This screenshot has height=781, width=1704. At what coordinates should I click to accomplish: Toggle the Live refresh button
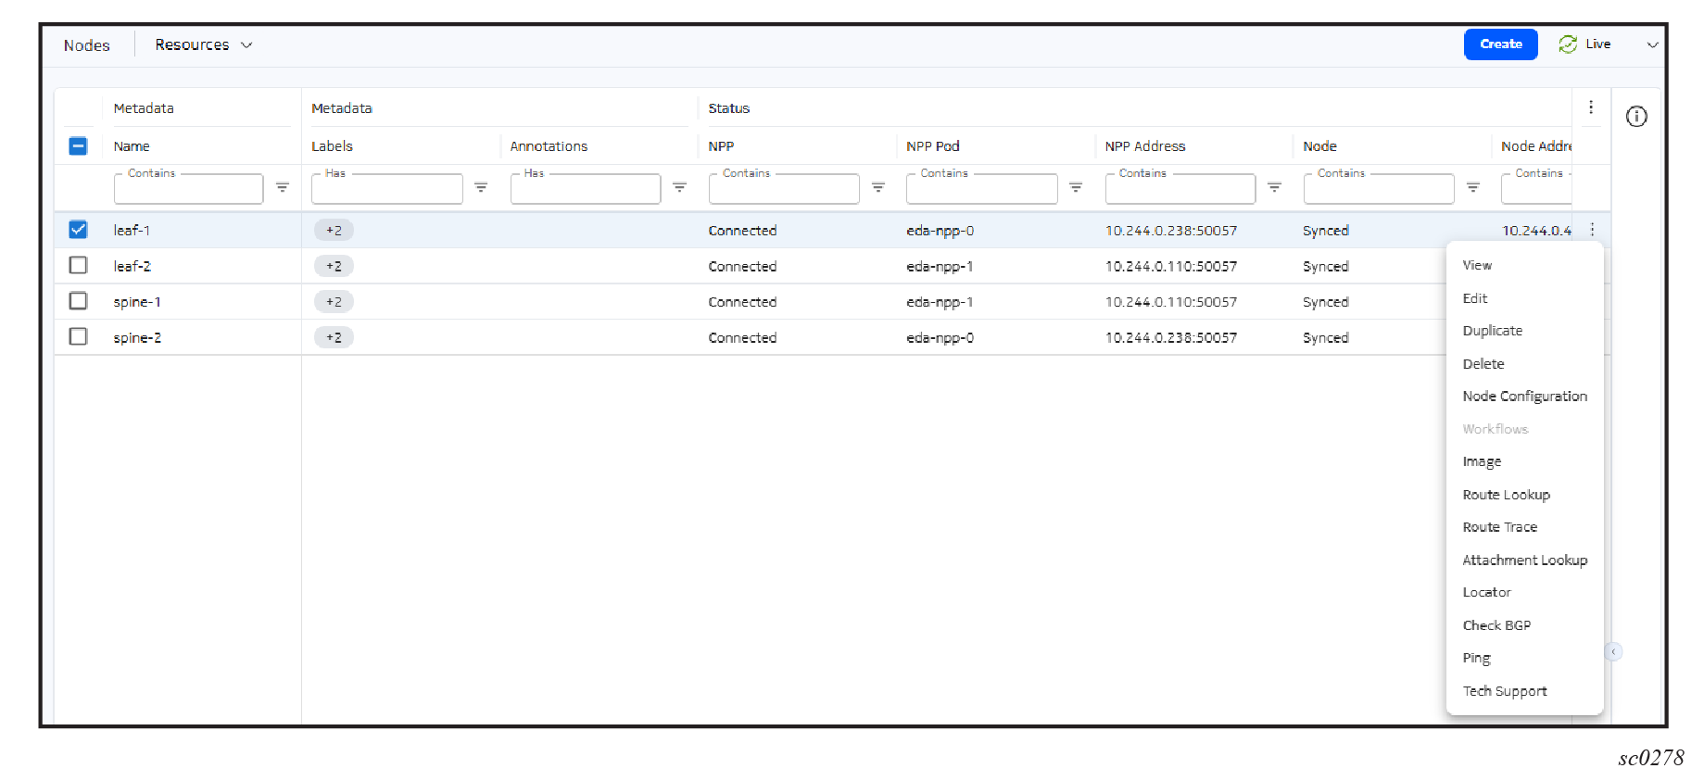click(x=1584, y=44)
